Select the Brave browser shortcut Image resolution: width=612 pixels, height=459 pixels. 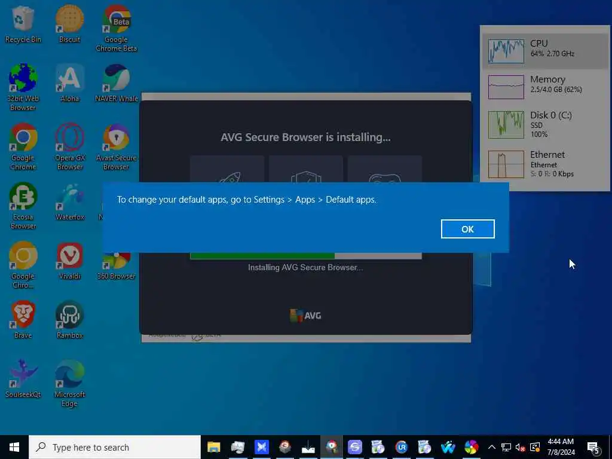tap(23, 320)
